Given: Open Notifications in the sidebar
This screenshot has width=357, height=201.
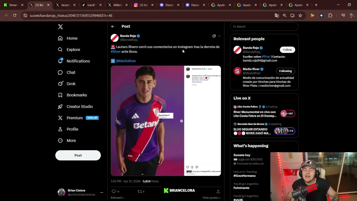Looking at the screenshot, I should [74, 61].
